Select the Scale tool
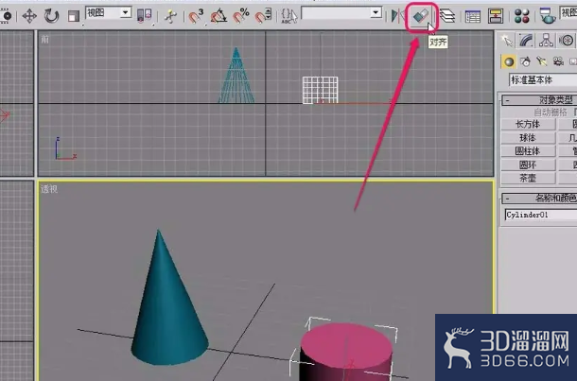The height and width of the screenshot is (381, 577). [x=74, y=16]
